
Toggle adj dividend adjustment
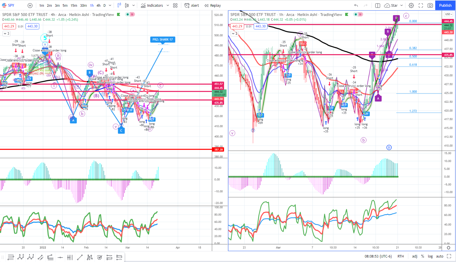pyautogui.click(x=414, y=256)
